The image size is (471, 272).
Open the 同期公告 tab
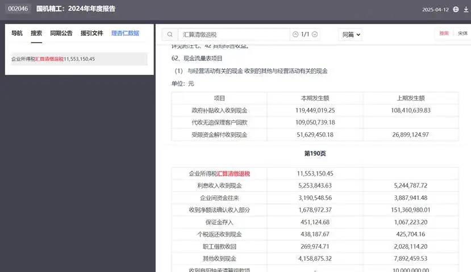[x=61, y=33]
